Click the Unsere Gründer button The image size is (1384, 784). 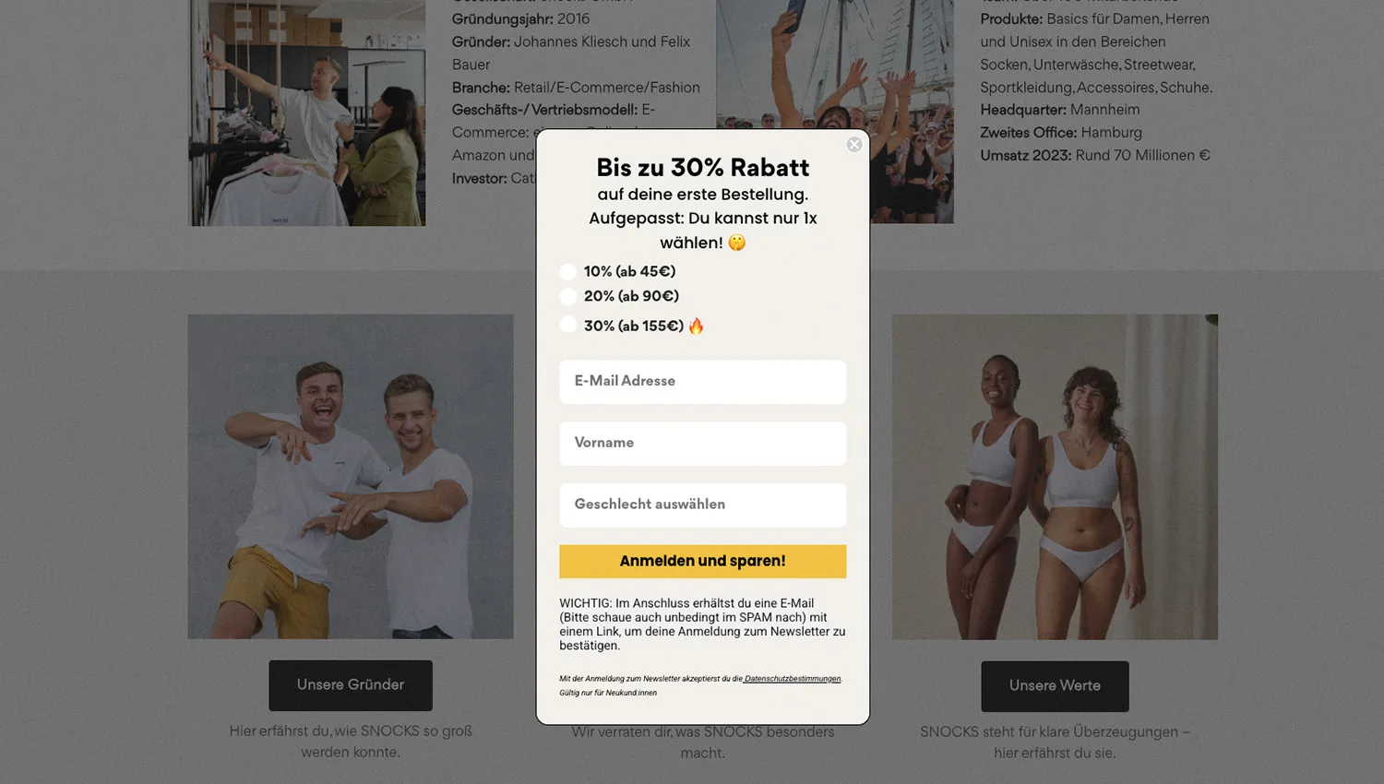(351, 685)
